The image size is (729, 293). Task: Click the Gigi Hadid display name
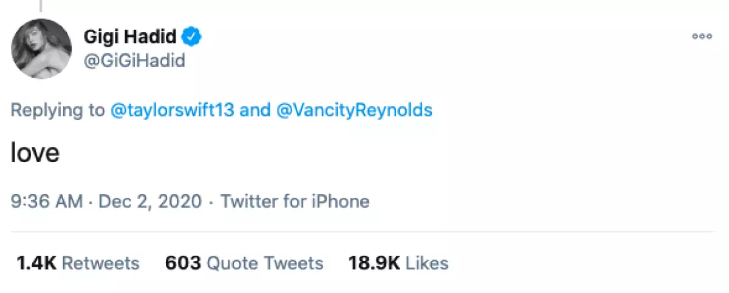(x=129, y=37)
